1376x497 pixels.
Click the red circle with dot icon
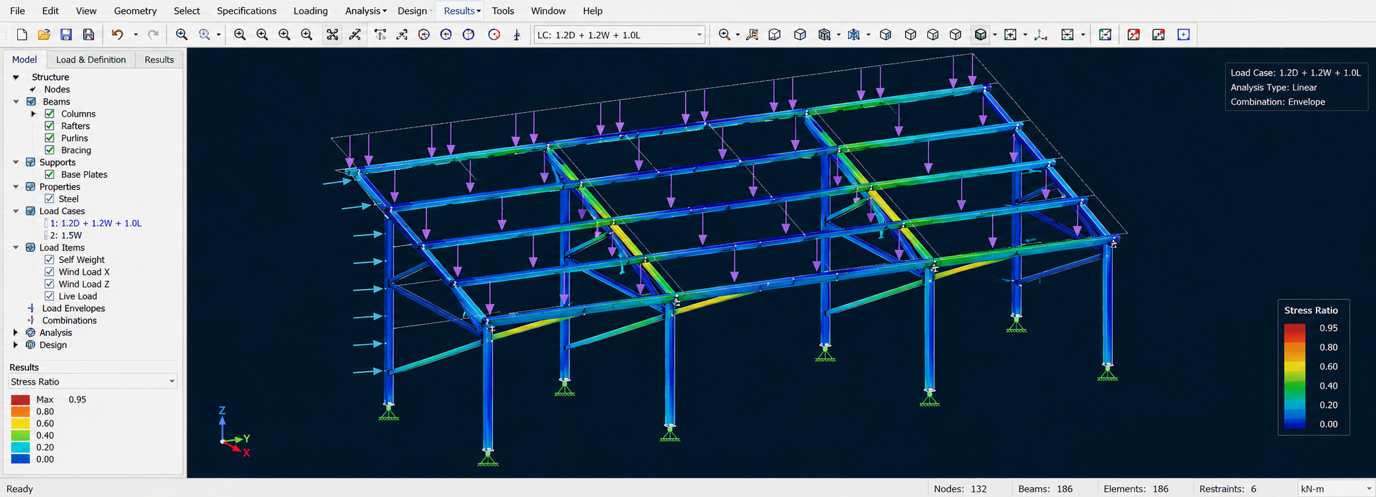click(494, 35)
